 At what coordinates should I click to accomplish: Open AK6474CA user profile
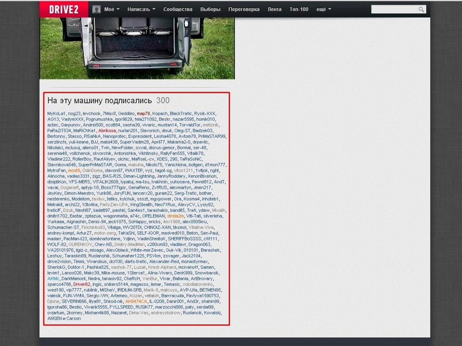(x=136, y=301)
